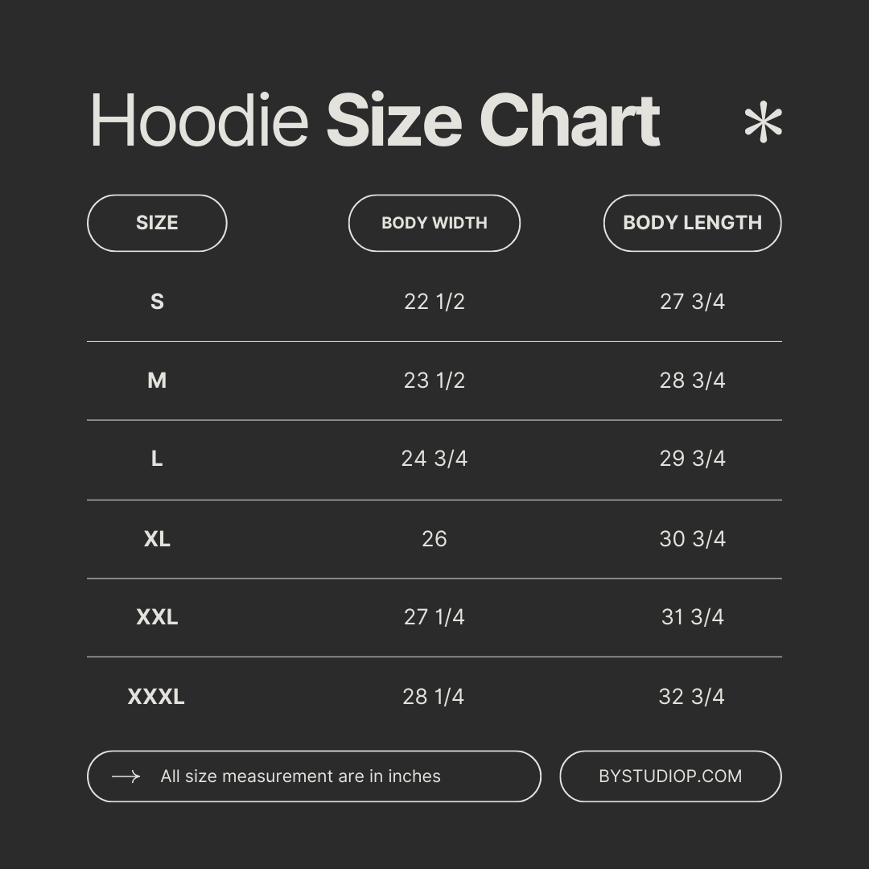The image size is (869, 869).
Task: Click the 32 3/4 body length value
Action: pos(692,697)
